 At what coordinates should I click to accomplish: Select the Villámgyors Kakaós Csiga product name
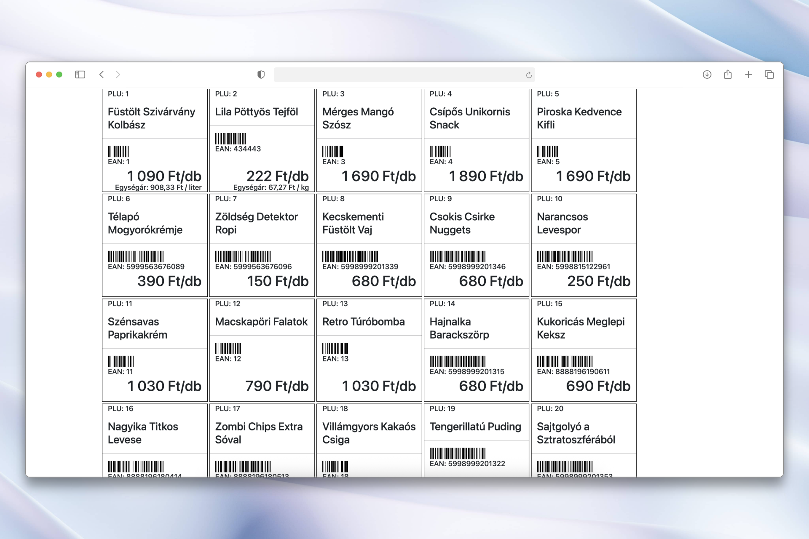369,433
